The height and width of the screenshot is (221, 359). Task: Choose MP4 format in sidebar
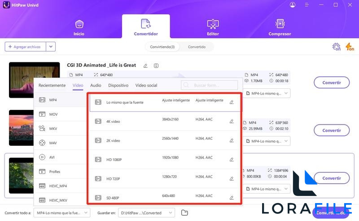60,100
